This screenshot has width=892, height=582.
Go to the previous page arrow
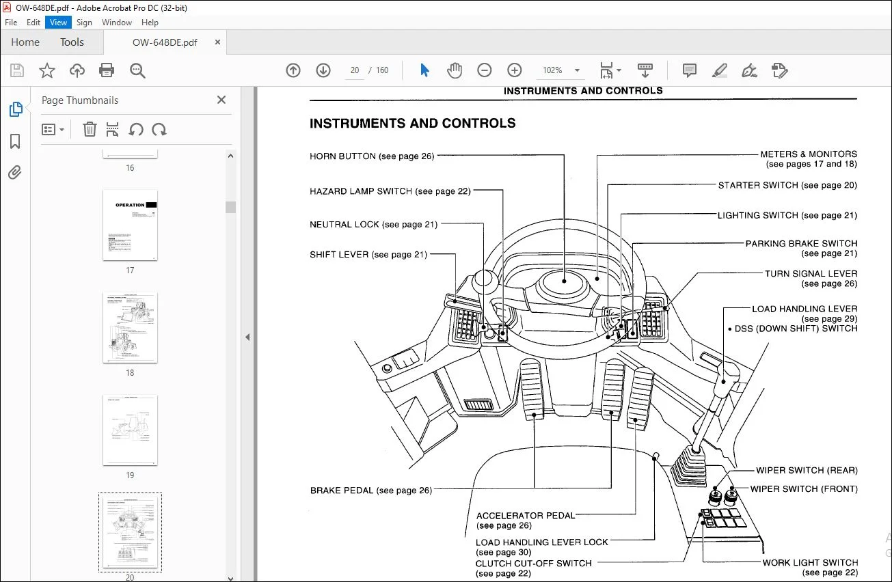click(293, 70)
